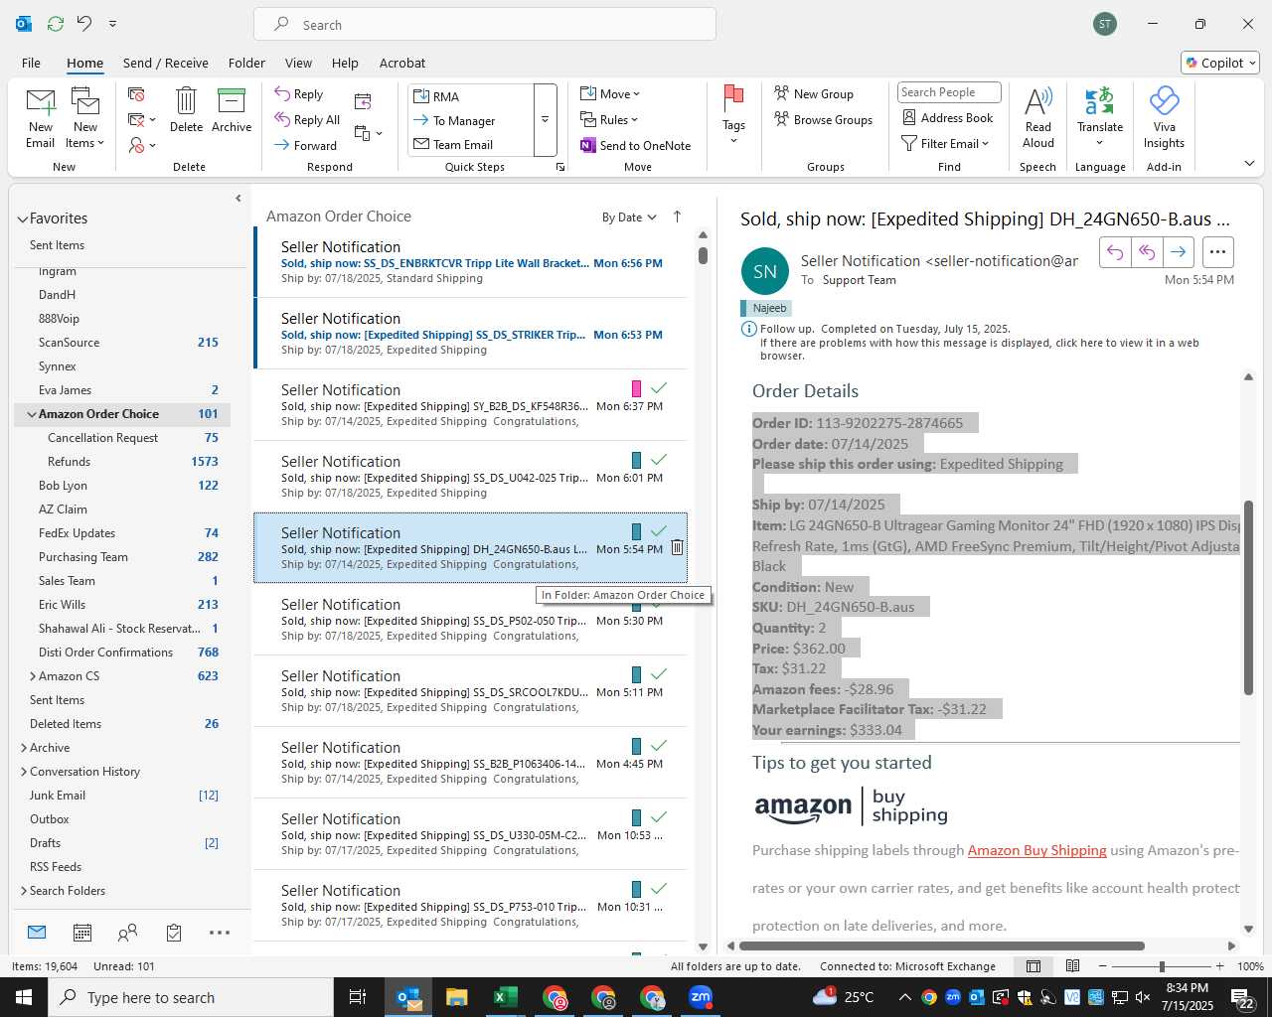The image size is (1272, 1017).
Task: Toggle completed flag on the SY_B2B_DS_KF548R36 message
Action: click(658, 388)
